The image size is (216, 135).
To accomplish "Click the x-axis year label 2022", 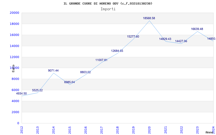I will [181, 130].
